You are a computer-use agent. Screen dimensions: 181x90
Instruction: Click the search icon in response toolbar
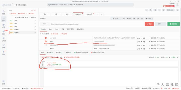pos(61,57)
